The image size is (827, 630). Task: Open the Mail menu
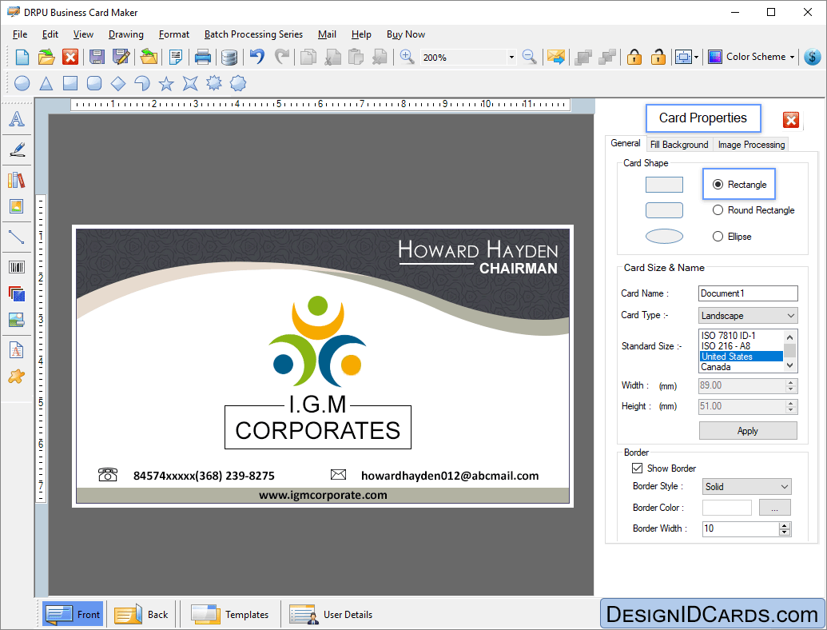(327, 34)
